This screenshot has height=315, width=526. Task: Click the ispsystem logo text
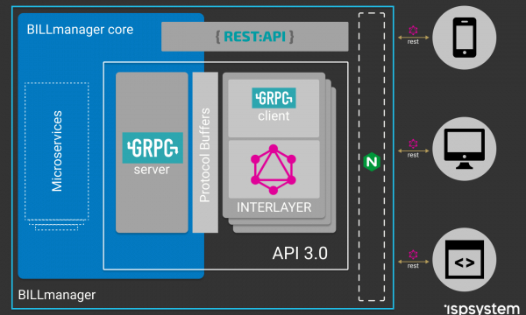point(482,308)
